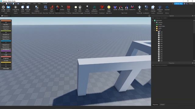Viewport: 195px width, 109px height.
Task: Activate the red Brushtool plugin
Action: click(102, 8)
